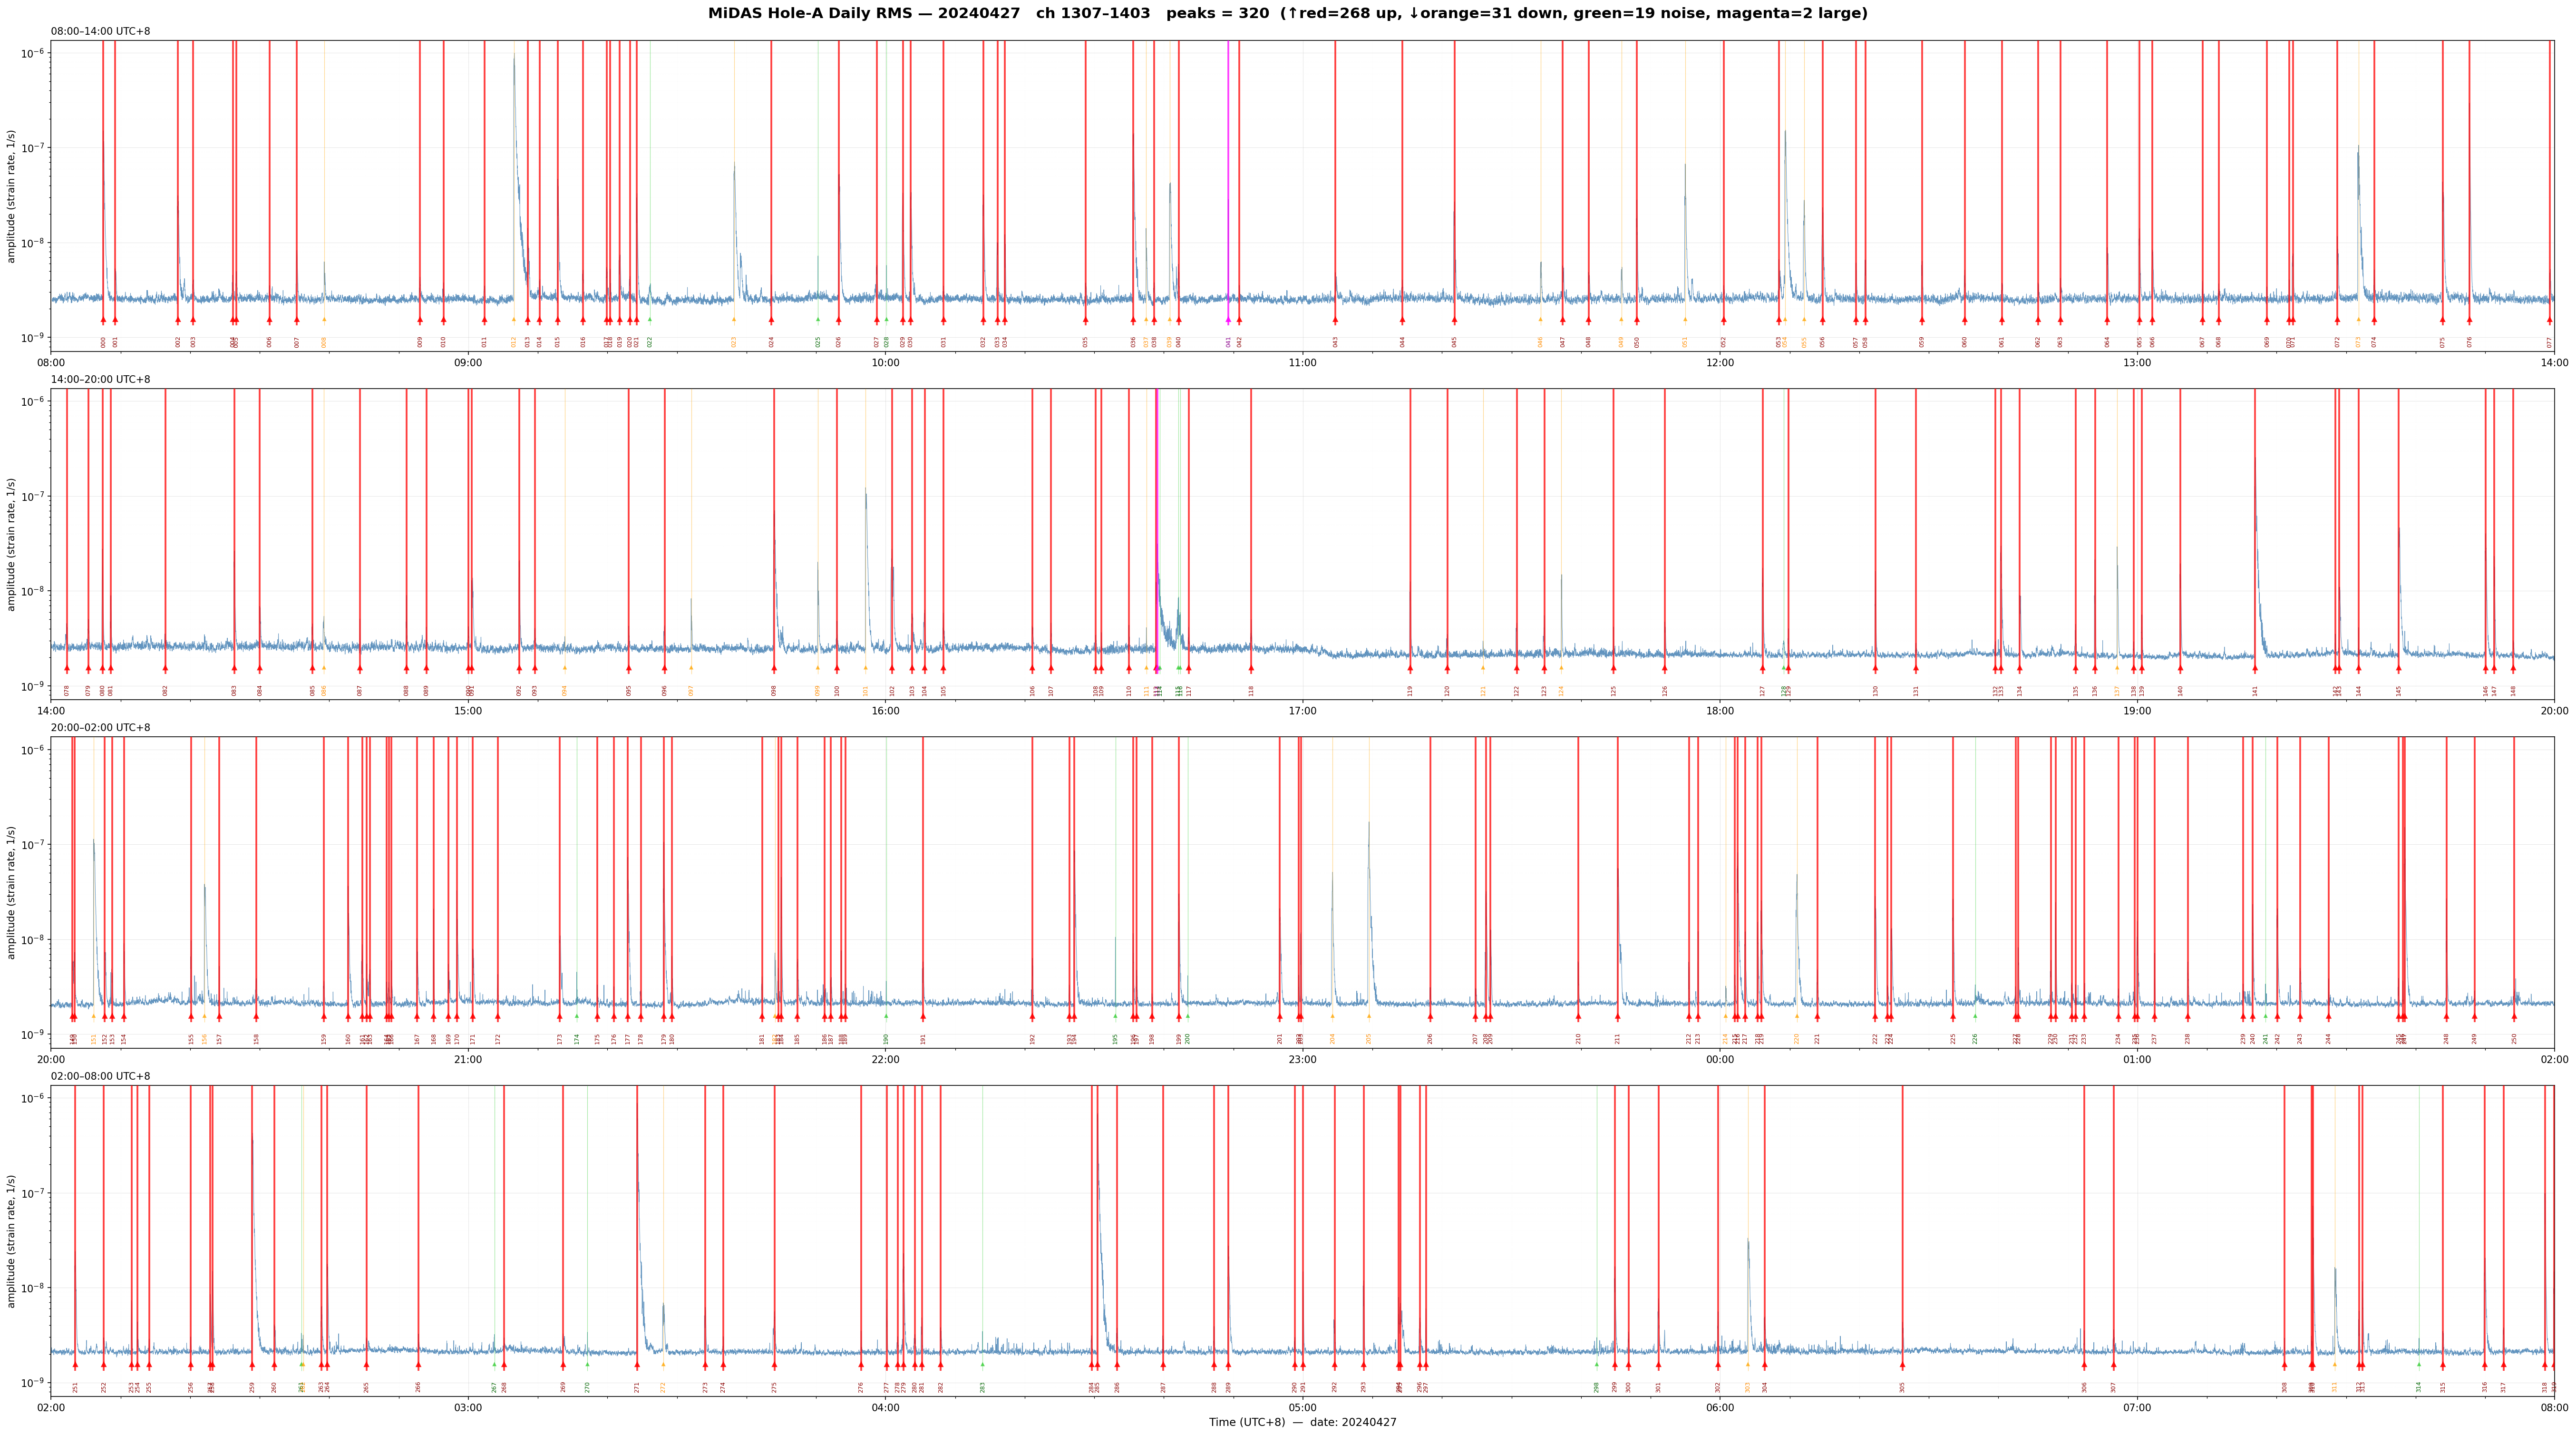Click the red arrow marker above label 045

(1455, 320)
